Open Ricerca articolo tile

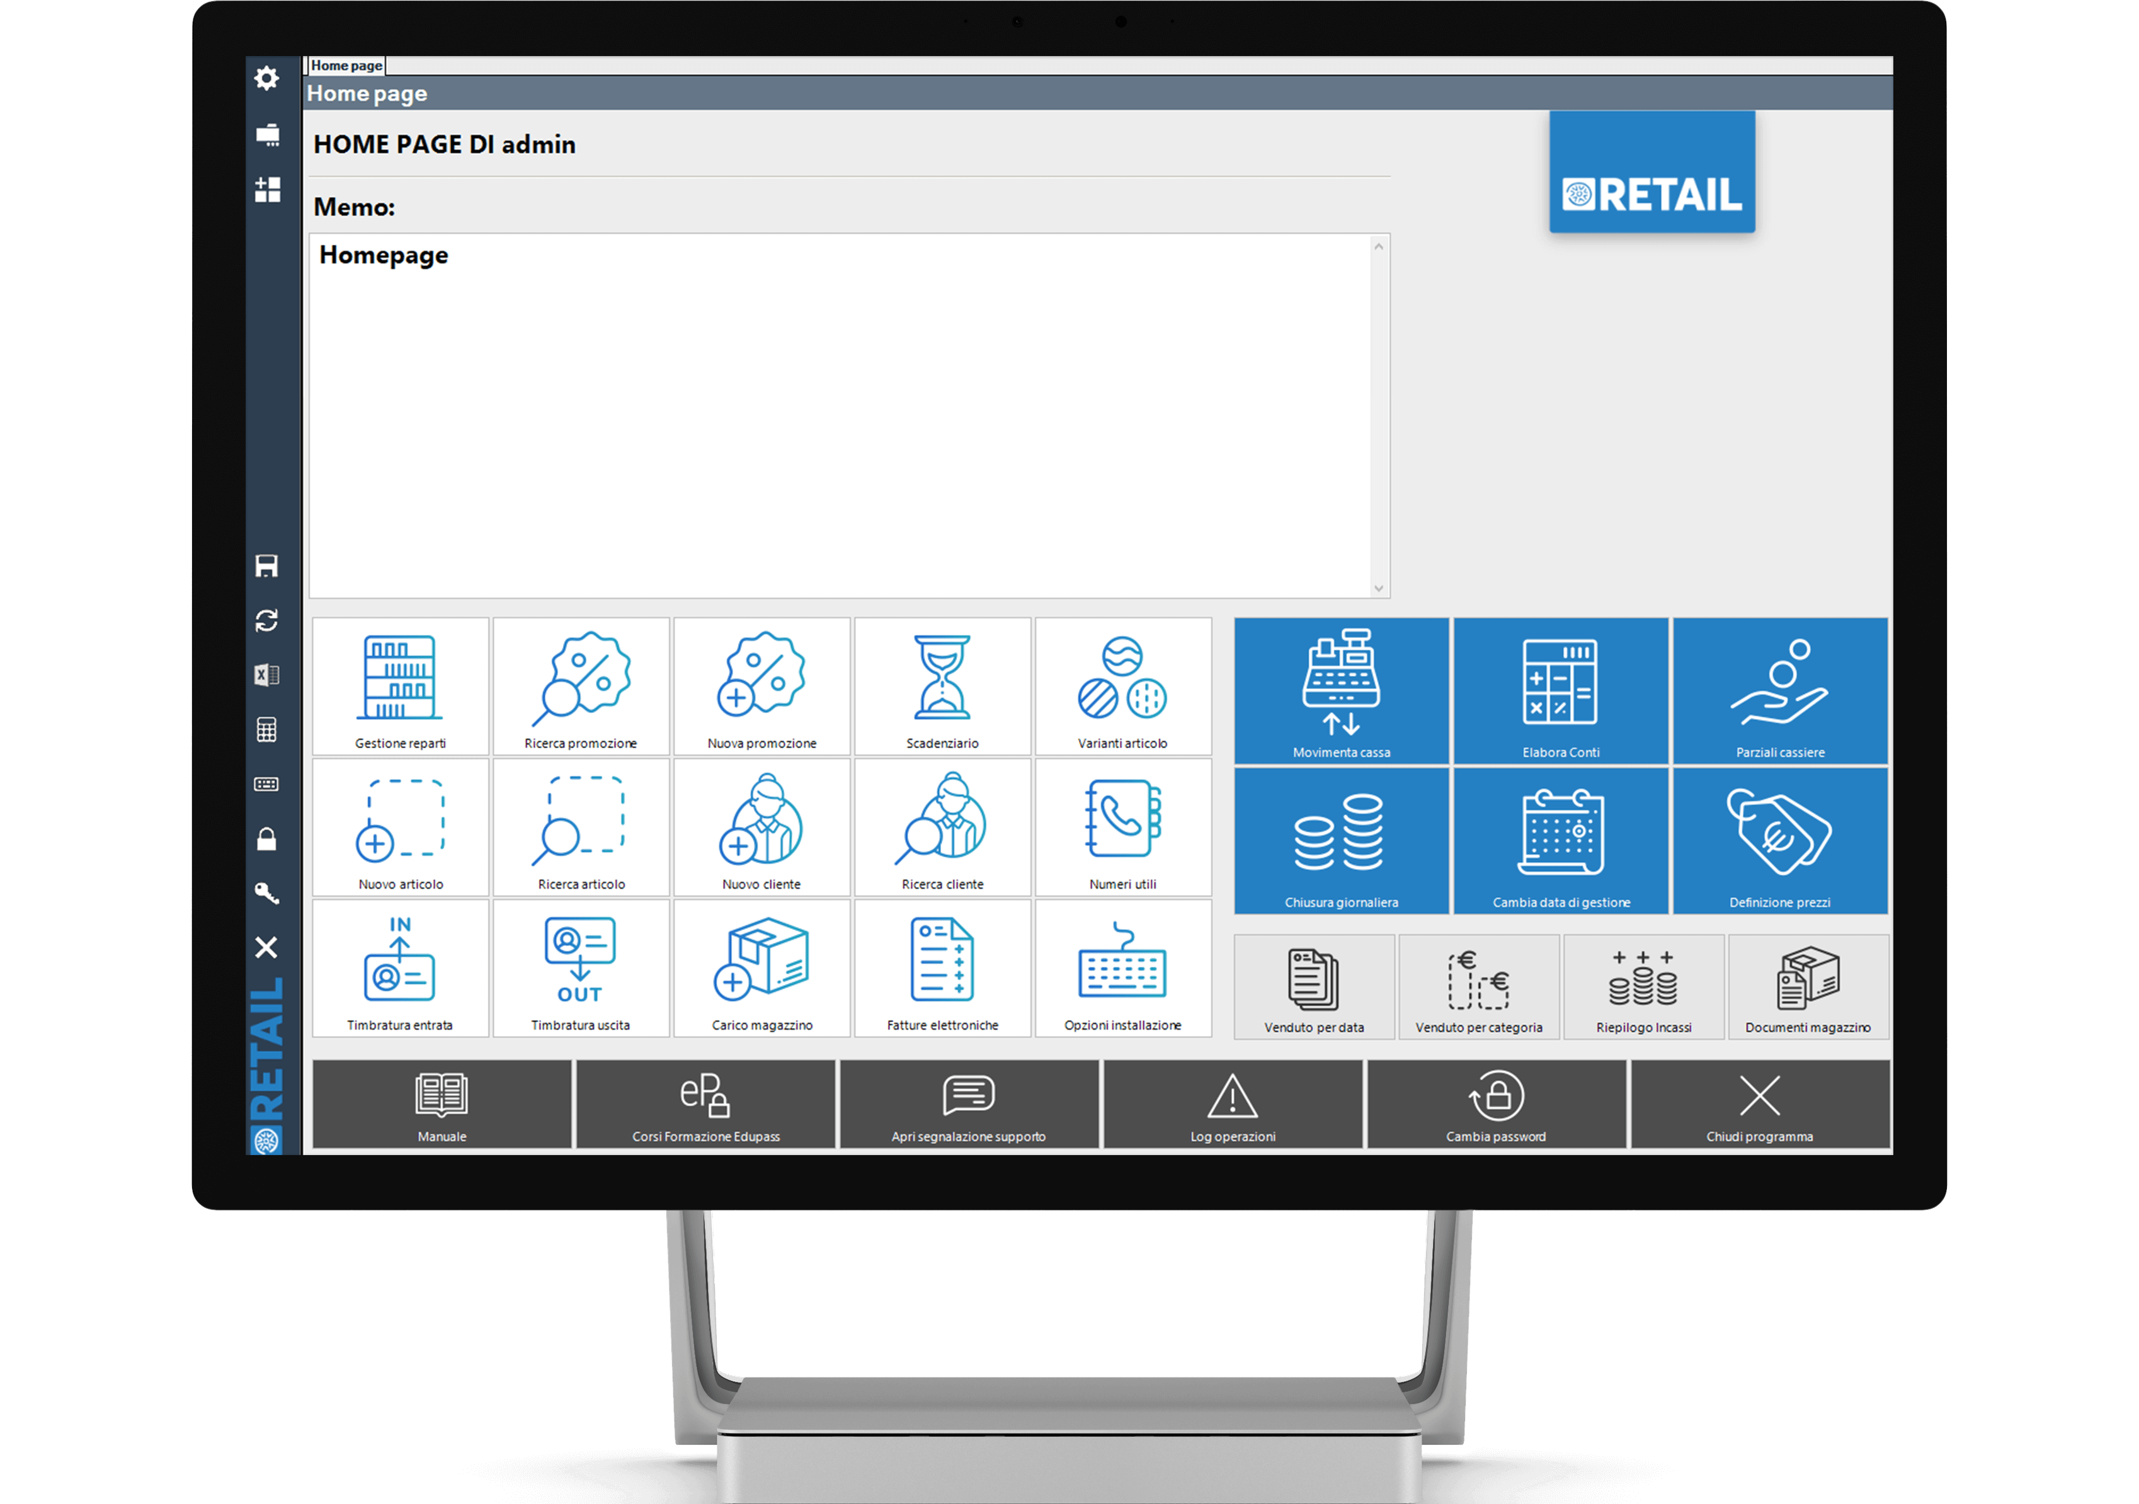[x=580, y=827]
